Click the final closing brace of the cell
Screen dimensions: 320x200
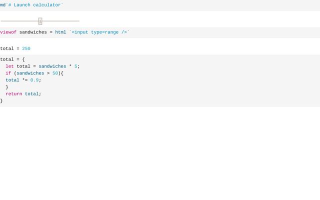(1, 100)
